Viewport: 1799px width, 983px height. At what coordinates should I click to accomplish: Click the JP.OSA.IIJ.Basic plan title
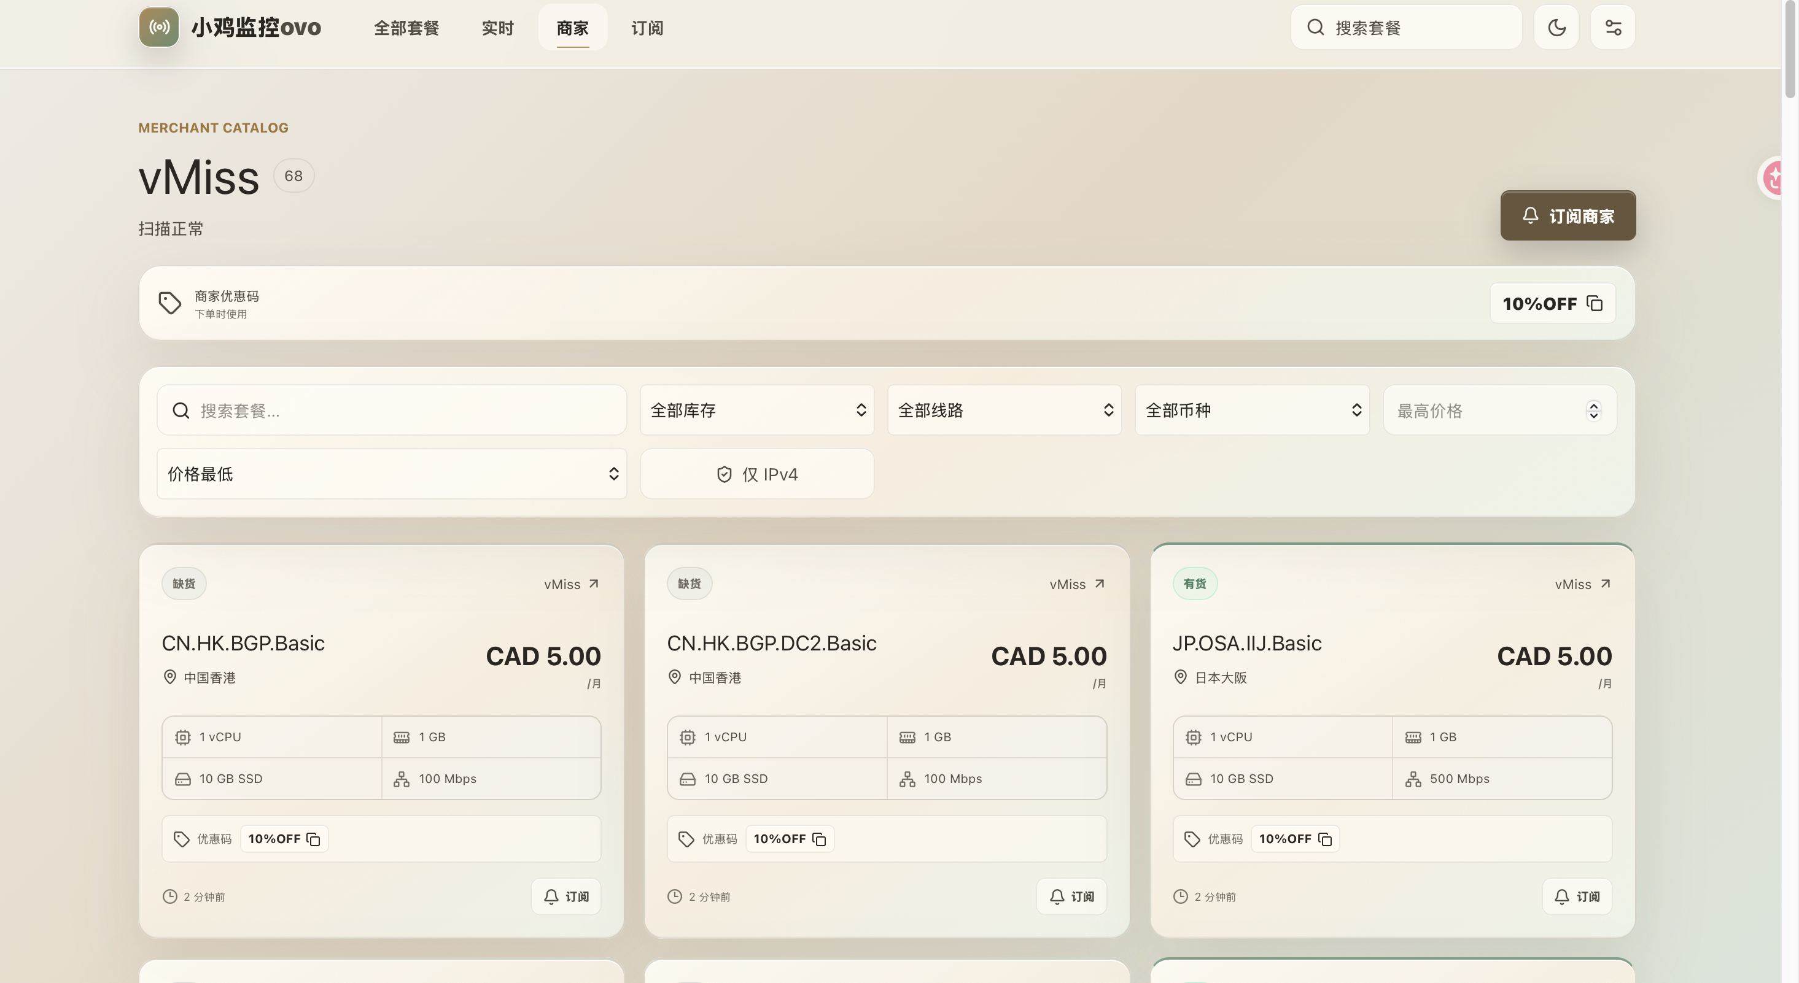(1247, 643)
